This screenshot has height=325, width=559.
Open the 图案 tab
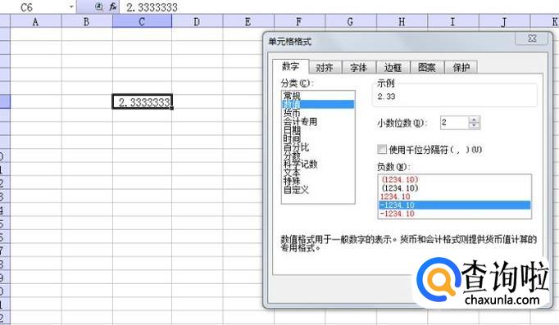(x=427, y=67)
